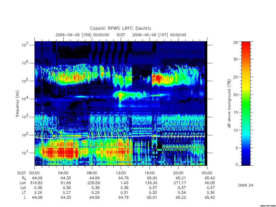Image resolution: width=276 pixels, height=207 pixels.
Task: Click the colorbar tick label '15'
Action: click(236, 112)
